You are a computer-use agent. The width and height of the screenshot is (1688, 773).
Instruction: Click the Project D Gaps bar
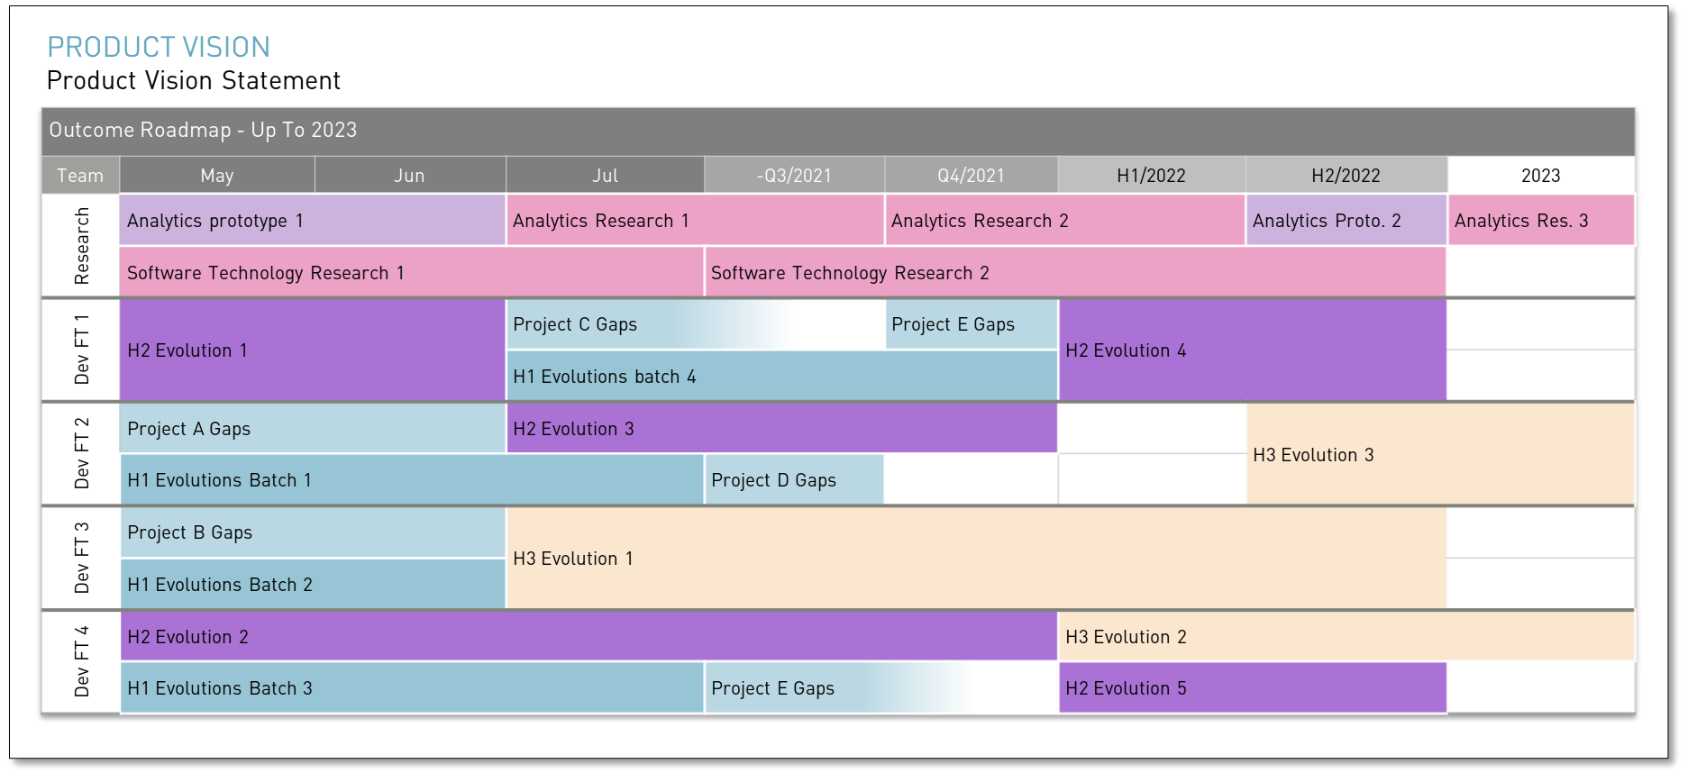point(793,480)
